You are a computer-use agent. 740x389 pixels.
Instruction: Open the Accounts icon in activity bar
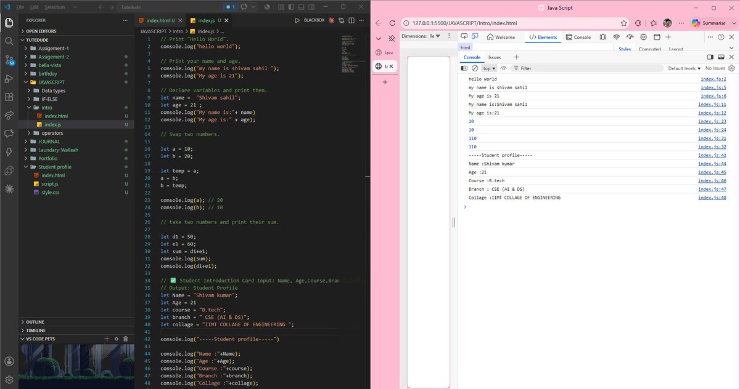9,361
